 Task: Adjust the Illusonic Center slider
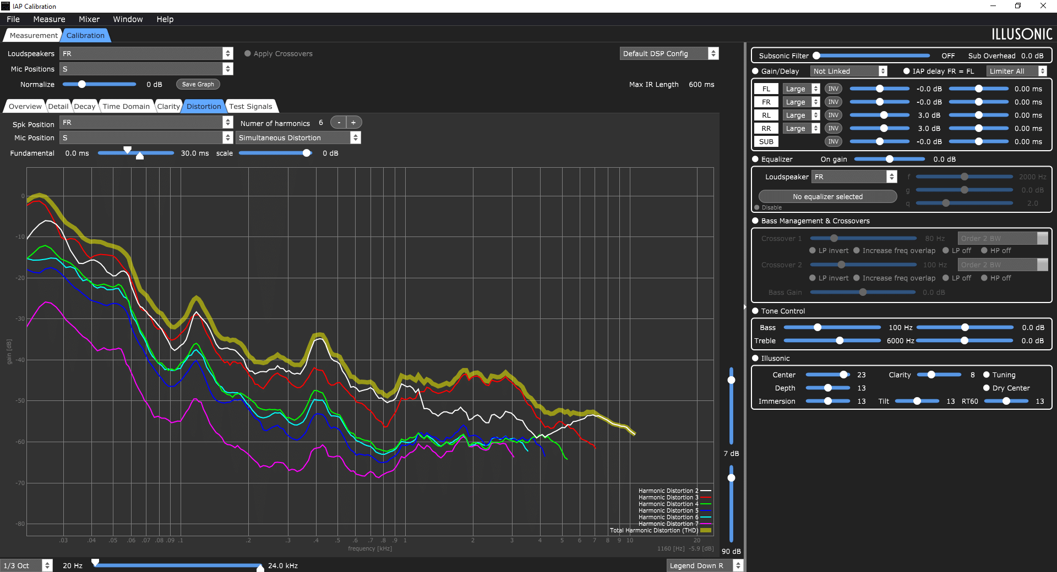(x=827, y=375)
